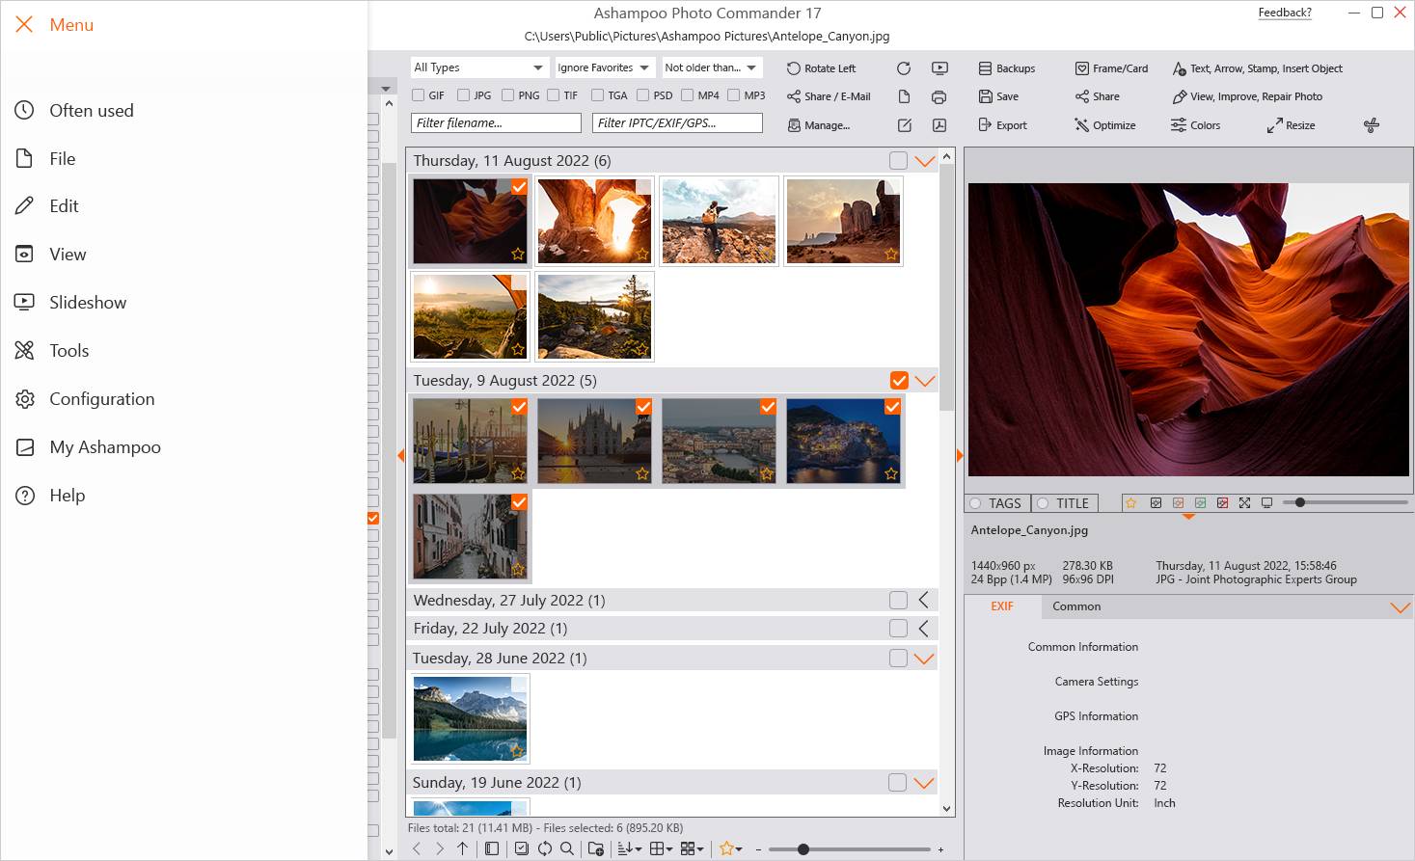Open Text, Arrow, Stamp, Insert Object tool
The image size is (1415, 861).
click(x=1257, y=67)
